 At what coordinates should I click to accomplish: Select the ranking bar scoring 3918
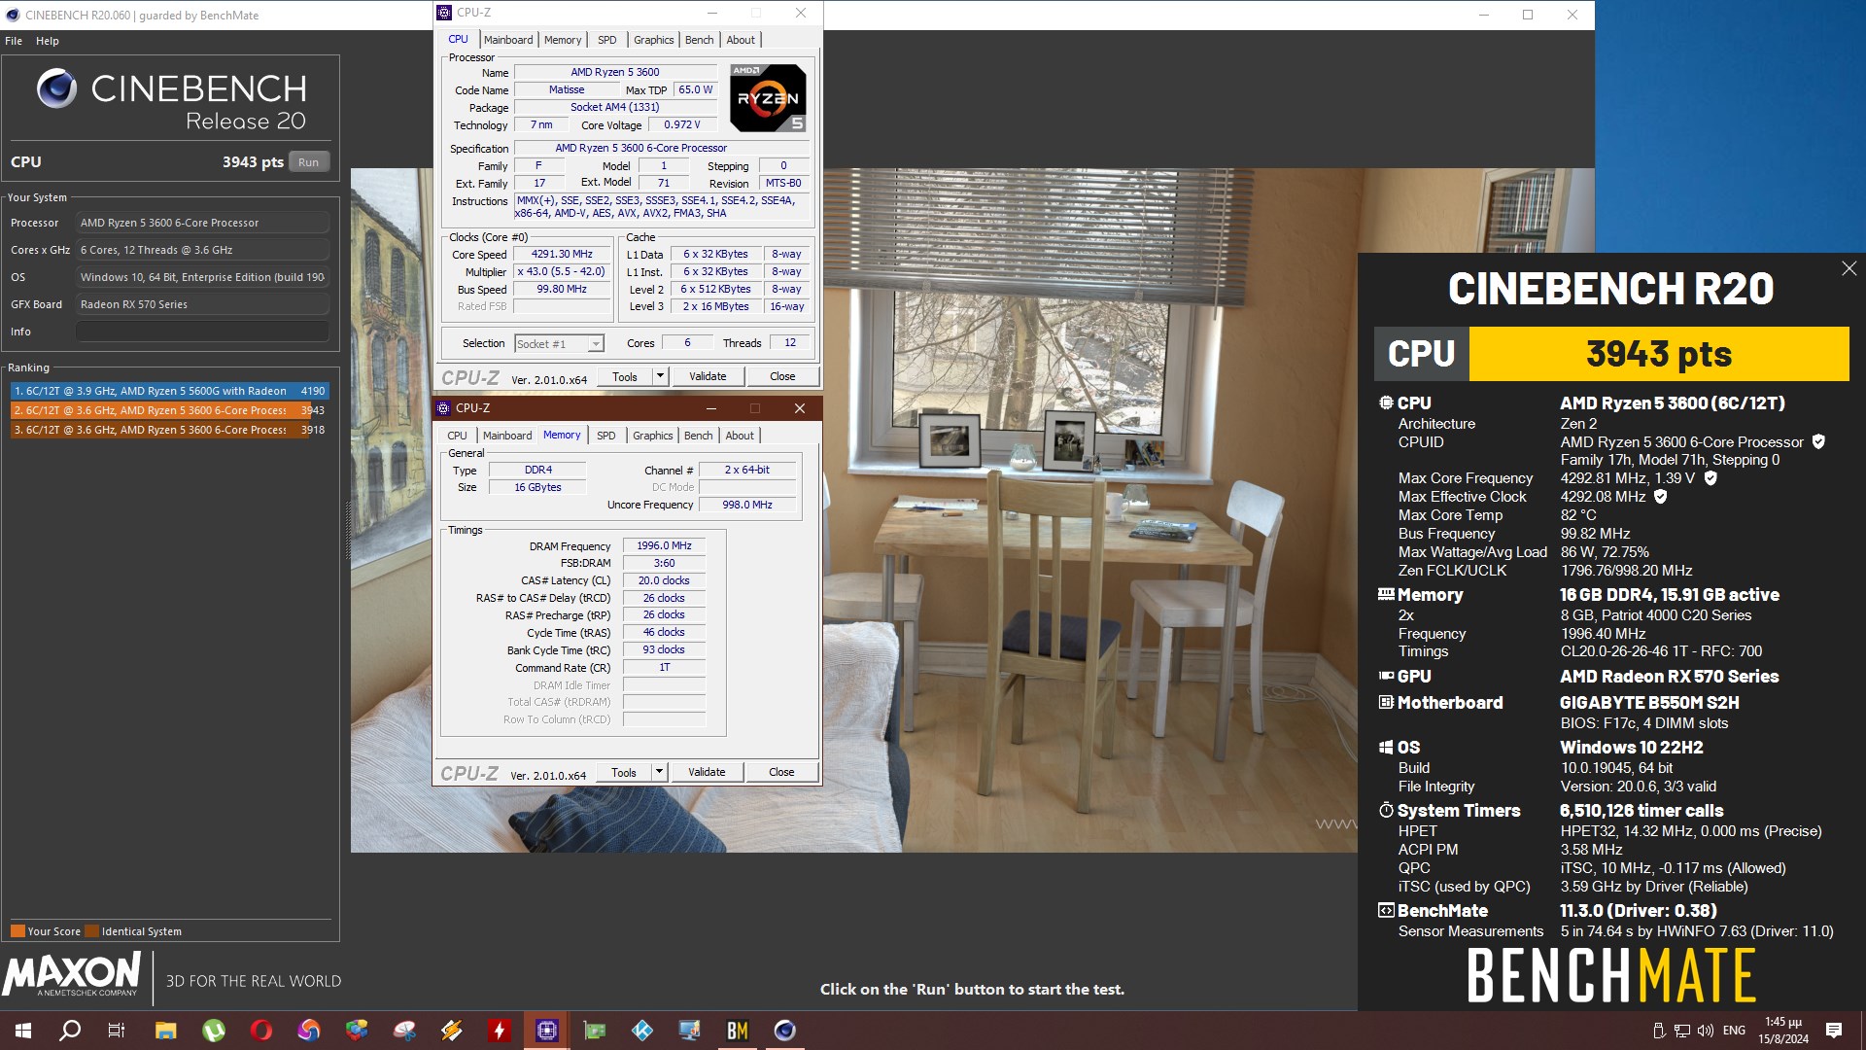[170, 430]
